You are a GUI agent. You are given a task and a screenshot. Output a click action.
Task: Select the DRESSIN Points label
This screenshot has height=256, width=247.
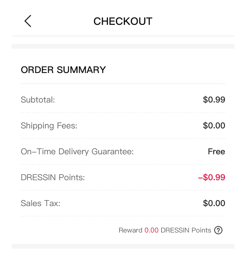(x=53, y=177)
